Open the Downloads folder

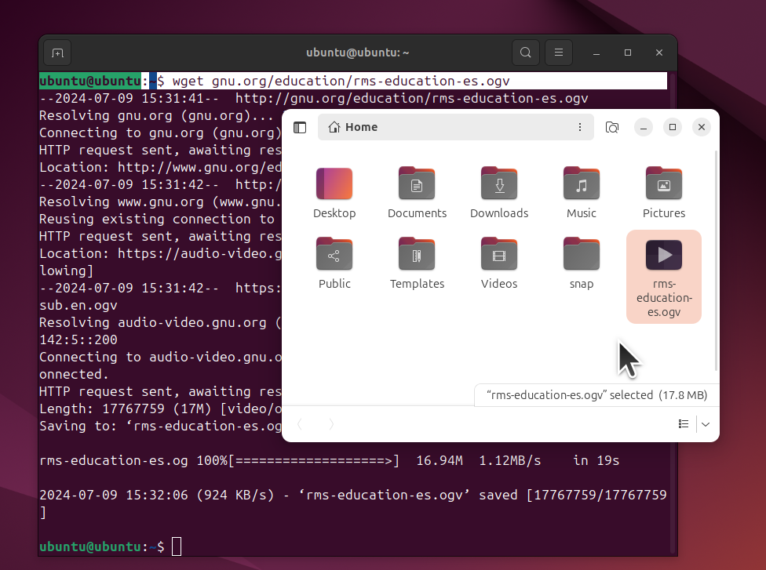coord(499,193)
